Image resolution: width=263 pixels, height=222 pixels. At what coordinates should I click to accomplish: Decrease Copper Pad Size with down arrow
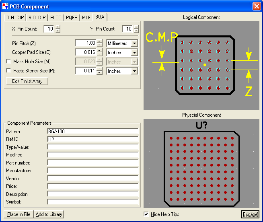tap(99, 54)
